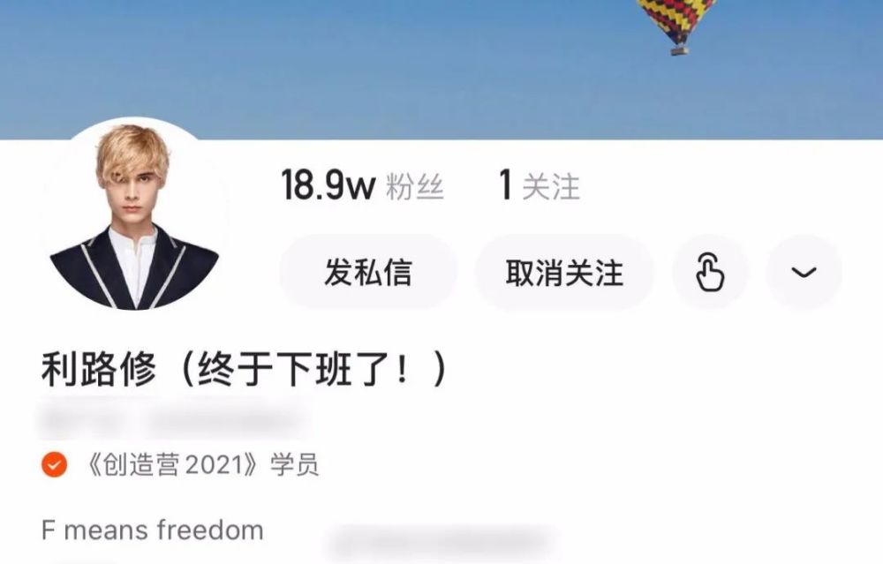
Task: Click the blurred text beside the bio
Action: 442,541
